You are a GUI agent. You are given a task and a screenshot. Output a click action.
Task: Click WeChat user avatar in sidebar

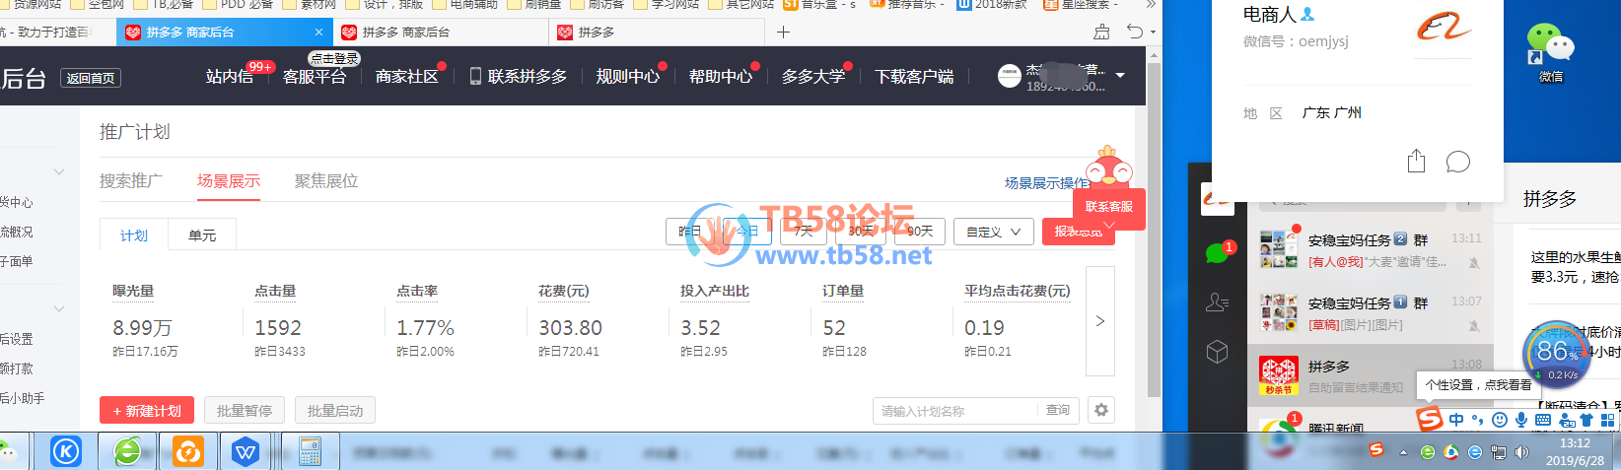(x=1218, y=199)
